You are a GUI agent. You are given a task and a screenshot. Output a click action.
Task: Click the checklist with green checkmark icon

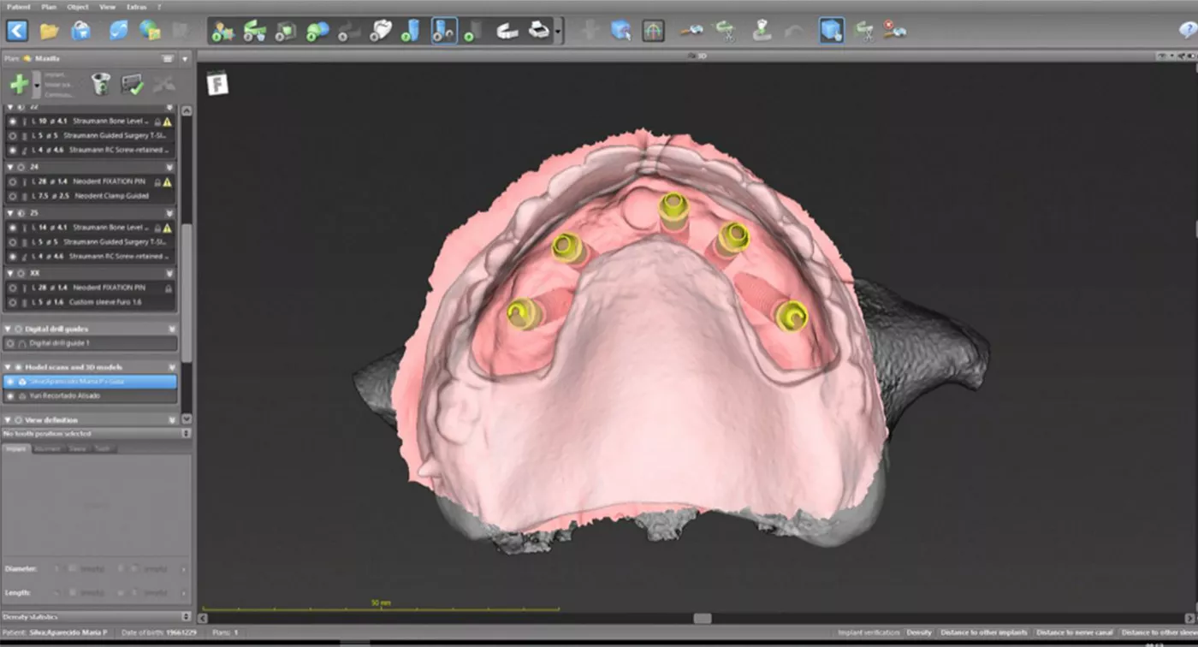coord(132,84)
